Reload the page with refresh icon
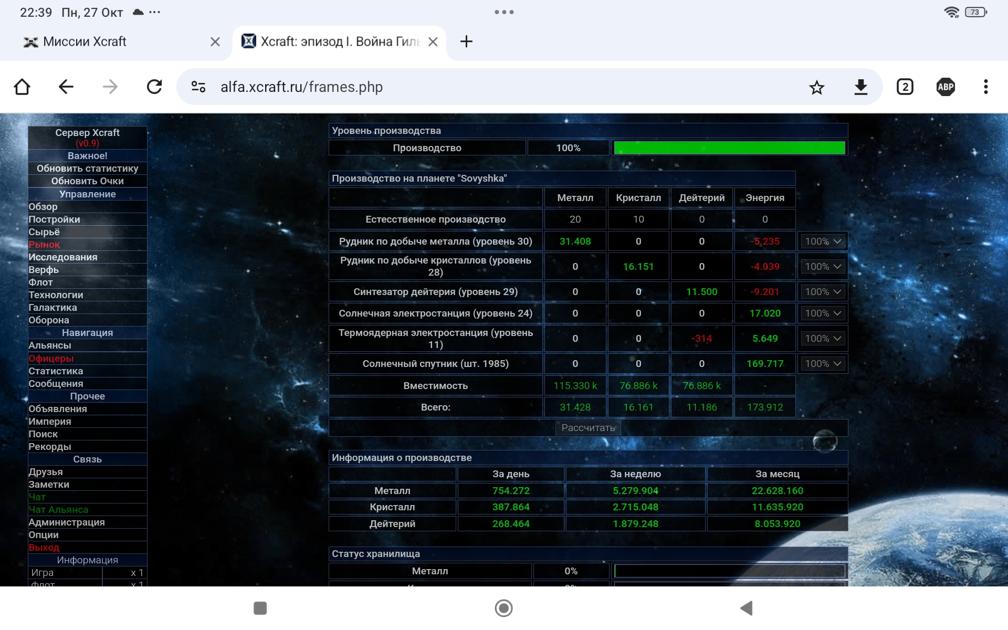 point(154,87)
